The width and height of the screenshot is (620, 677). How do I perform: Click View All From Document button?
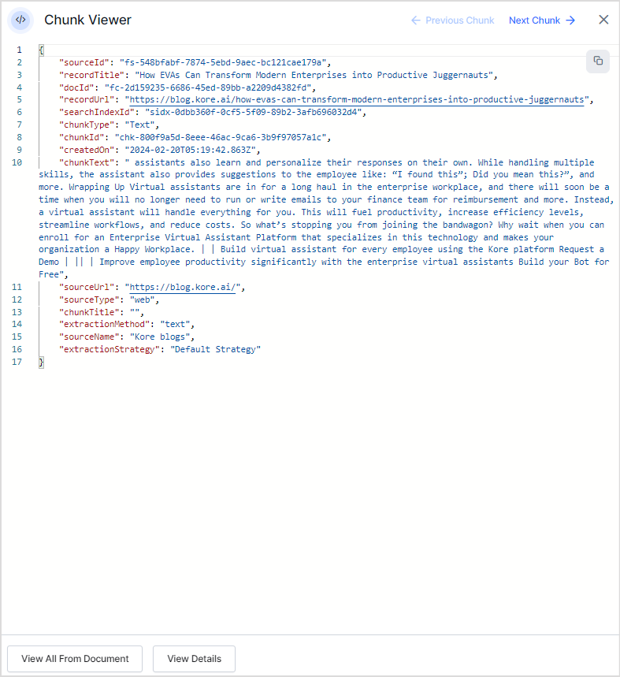75,659
